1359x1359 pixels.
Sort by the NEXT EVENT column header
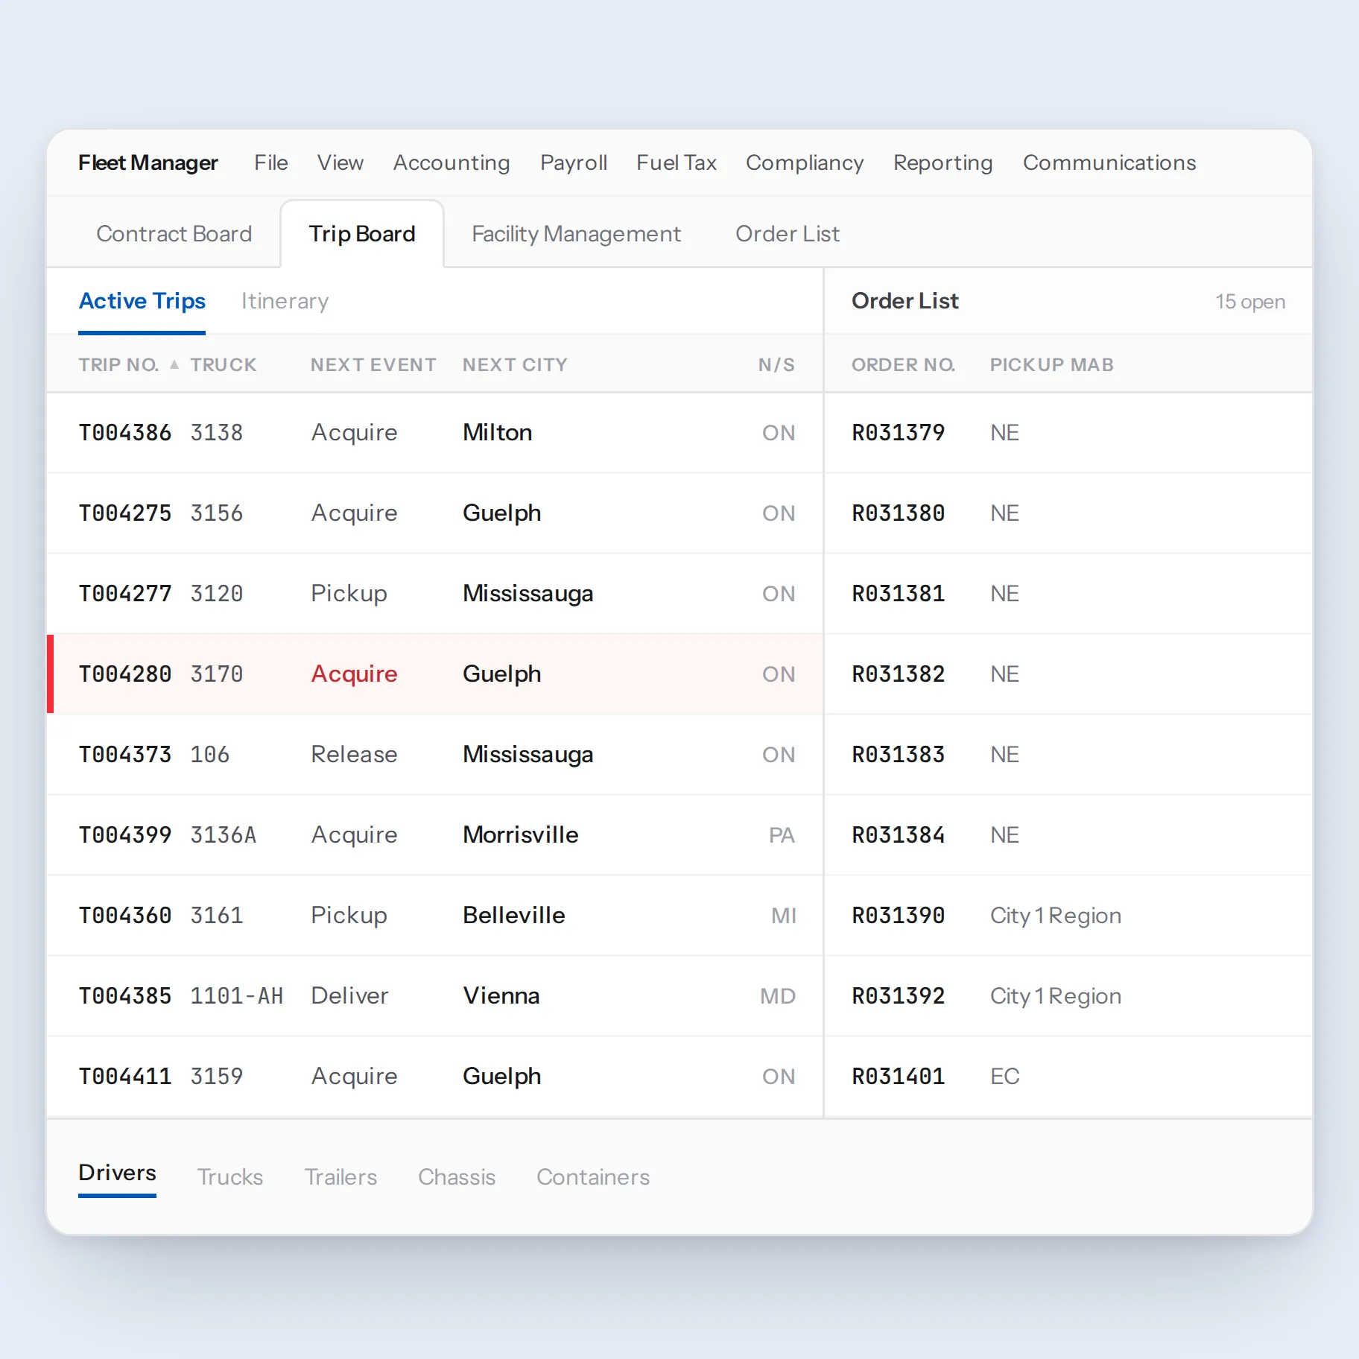tap(373, 364)
